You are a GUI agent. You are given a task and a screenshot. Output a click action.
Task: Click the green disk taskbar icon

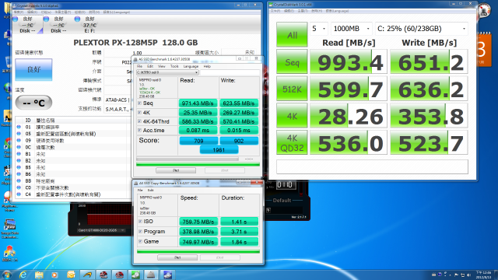click(x=135, y=275)
